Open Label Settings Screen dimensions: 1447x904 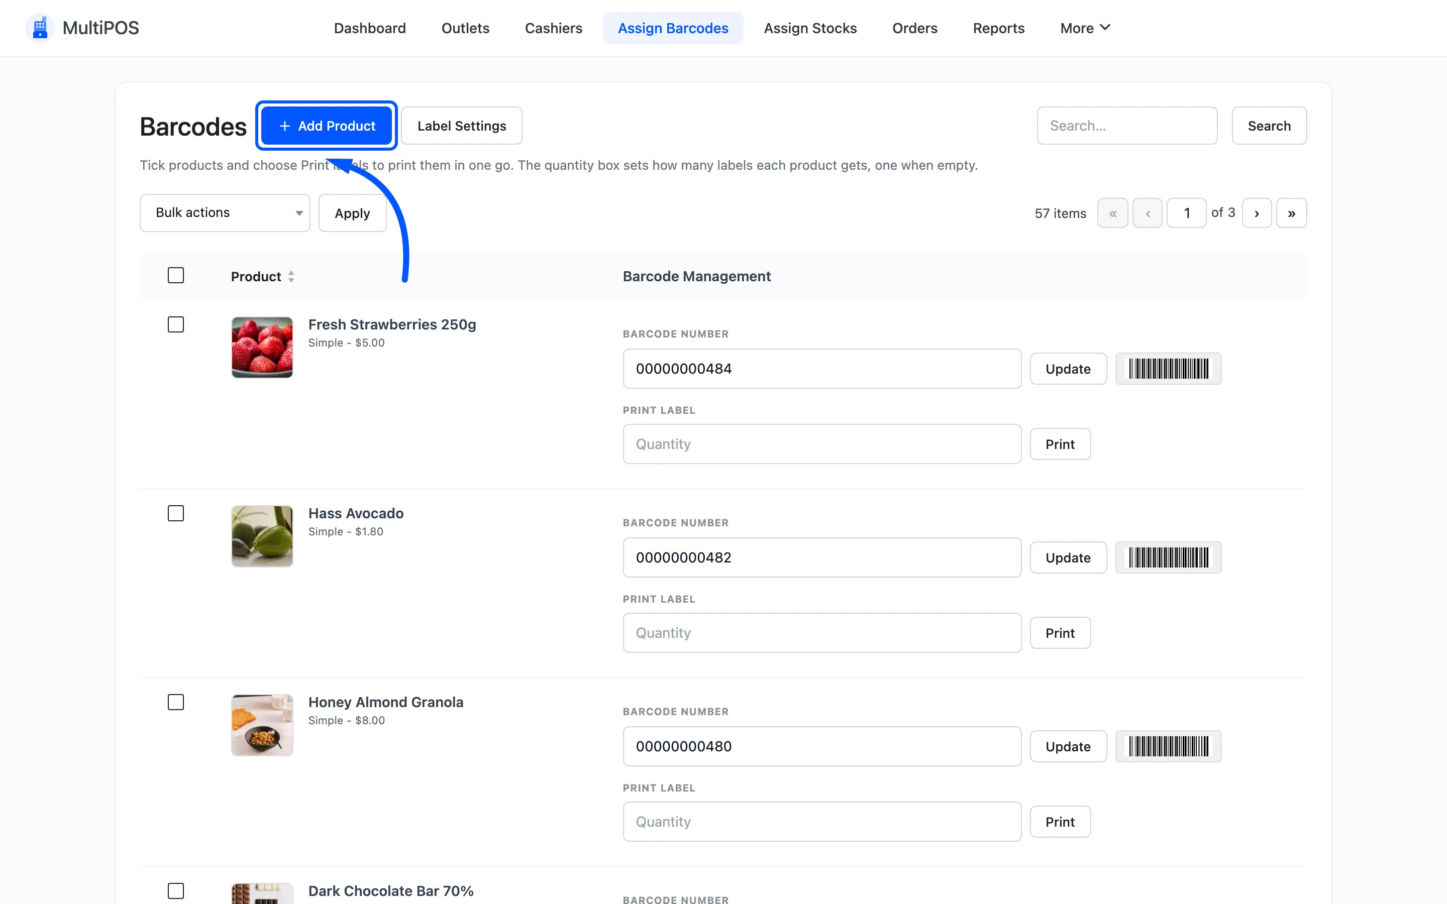462,126
